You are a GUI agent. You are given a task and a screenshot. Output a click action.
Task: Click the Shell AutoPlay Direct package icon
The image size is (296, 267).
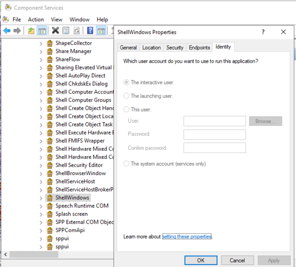click(x=50, y=76)
